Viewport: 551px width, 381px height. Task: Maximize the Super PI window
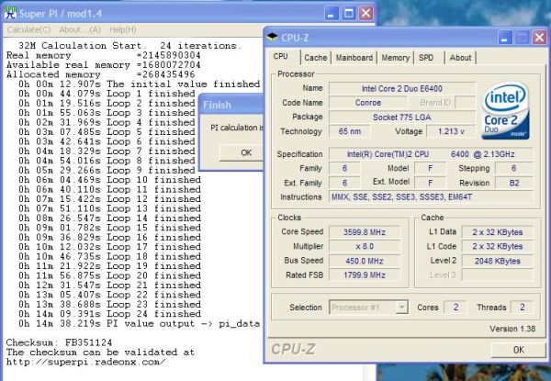348,14
